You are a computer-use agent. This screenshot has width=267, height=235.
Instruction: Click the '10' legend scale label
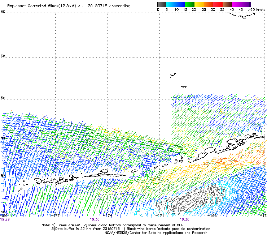[x=176, y=10]
